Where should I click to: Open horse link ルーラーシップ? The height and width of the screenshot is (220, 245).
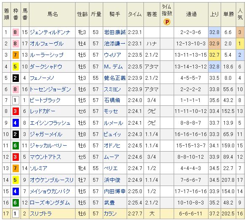(x=47, y=55)
